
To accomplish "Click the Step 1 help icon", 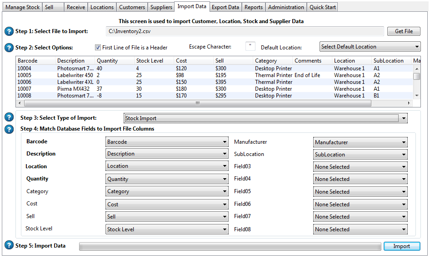I will coord(9,31).
